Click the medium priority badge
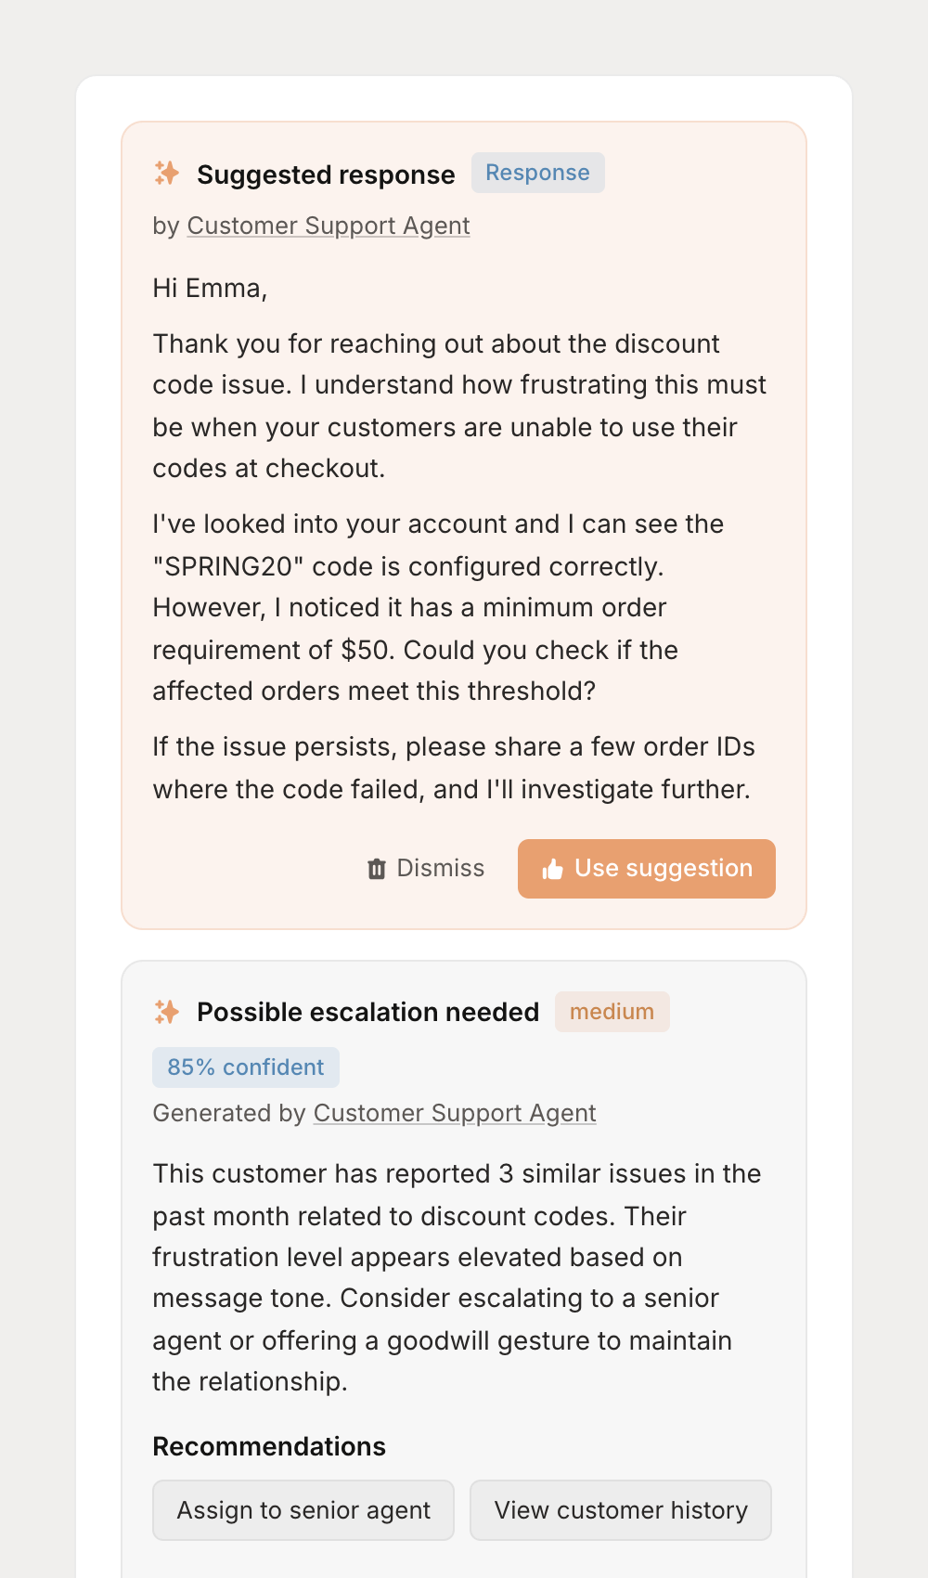 pyautogui.click(x=612, y=1011)
